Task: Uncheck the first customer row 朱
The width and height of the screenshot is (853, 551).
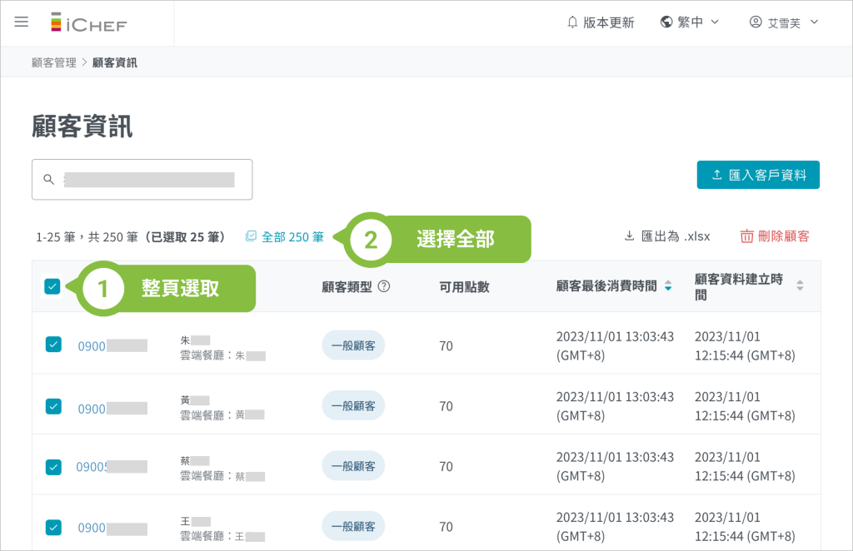Action: pos(53,345)
